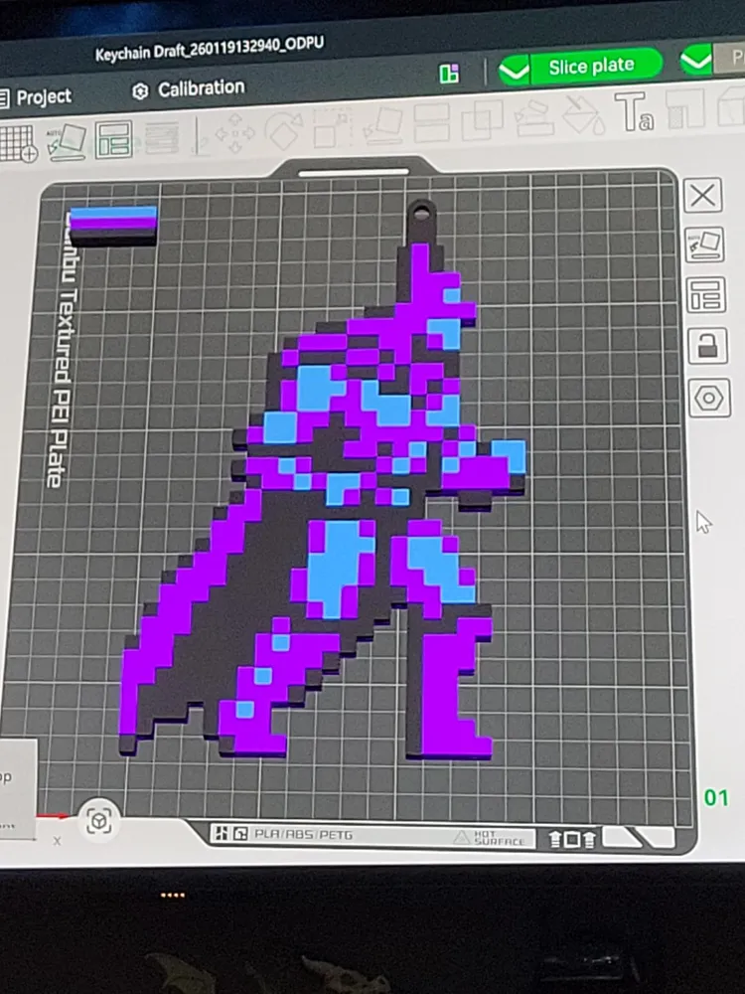Remove plate using the X icon
Viewport: 745px width, 994px height.
click(x=702, y=195)
